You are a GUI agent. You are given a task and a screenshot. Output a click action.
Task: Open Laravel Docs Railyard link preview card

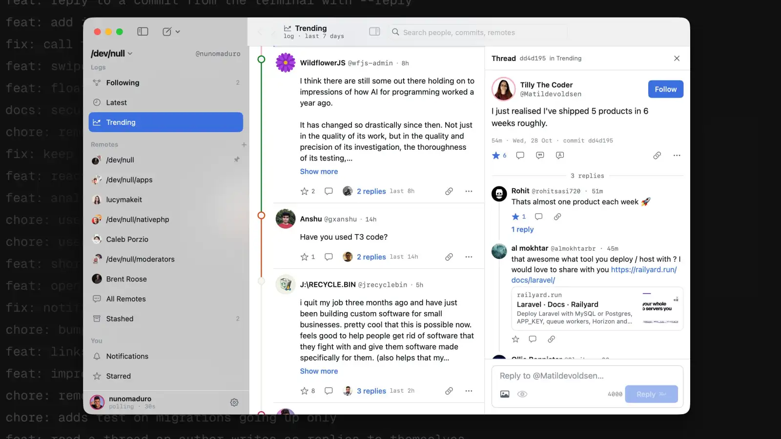(x=597, y=309)
